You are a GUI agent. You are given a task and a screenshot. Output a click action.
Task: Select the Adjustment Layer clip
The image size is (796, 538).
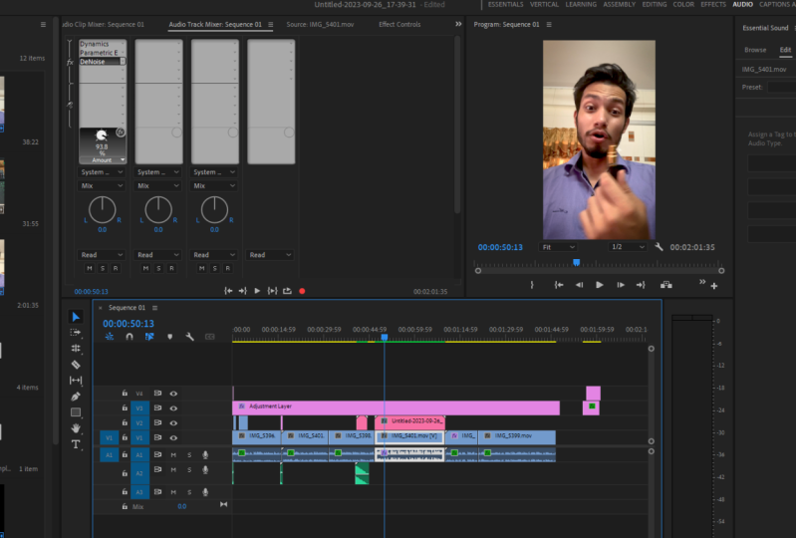point(396,408)
